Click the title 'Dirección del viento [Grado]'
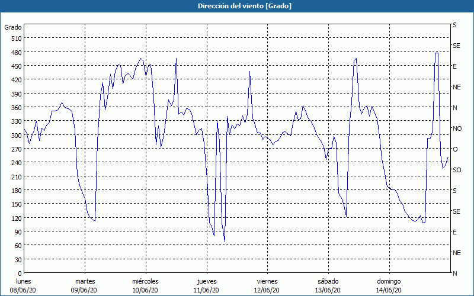The height and width of the screenshot is (296, 474). (x=245, y=6)
